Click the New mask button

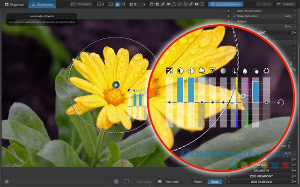coord(170,181)
